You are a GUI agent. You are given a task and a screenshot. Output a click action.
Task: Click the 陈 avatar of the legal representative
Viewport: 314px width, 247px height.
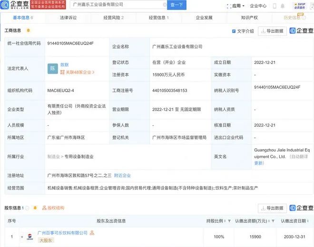point(53,68)
